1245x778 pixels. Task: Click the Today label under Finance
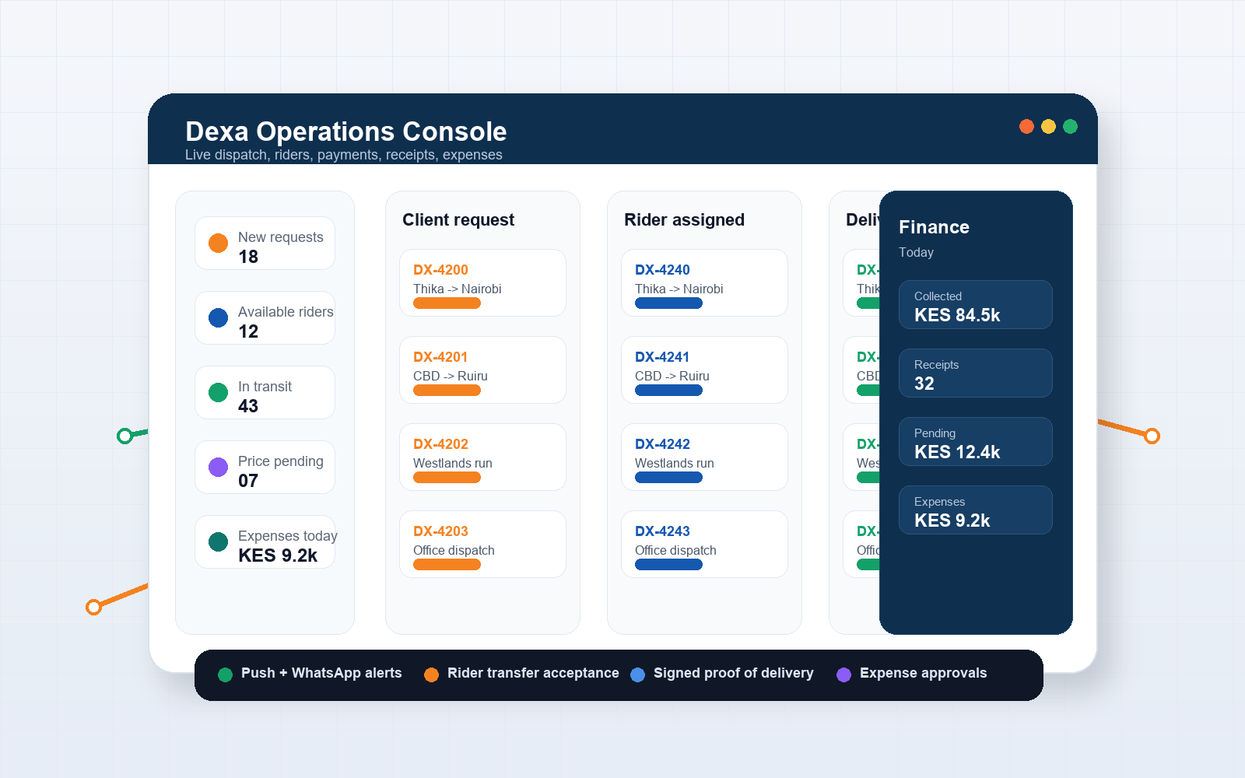(x=916, y=252)
